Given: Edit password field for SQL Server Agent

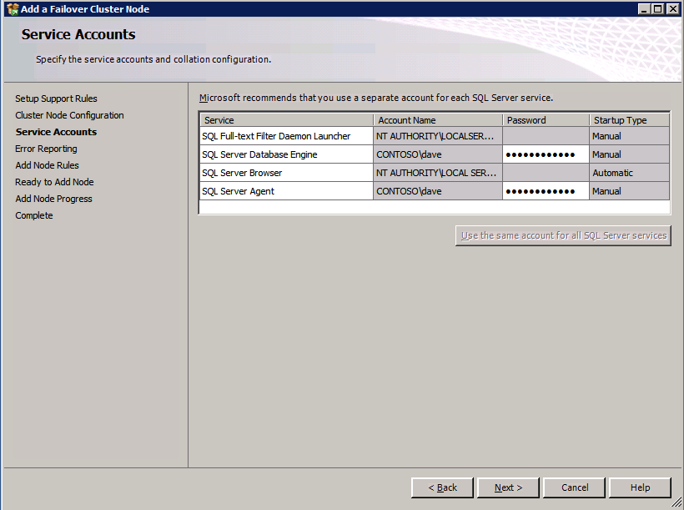Looking at the screenshot, I should click(x=546, y=191).
